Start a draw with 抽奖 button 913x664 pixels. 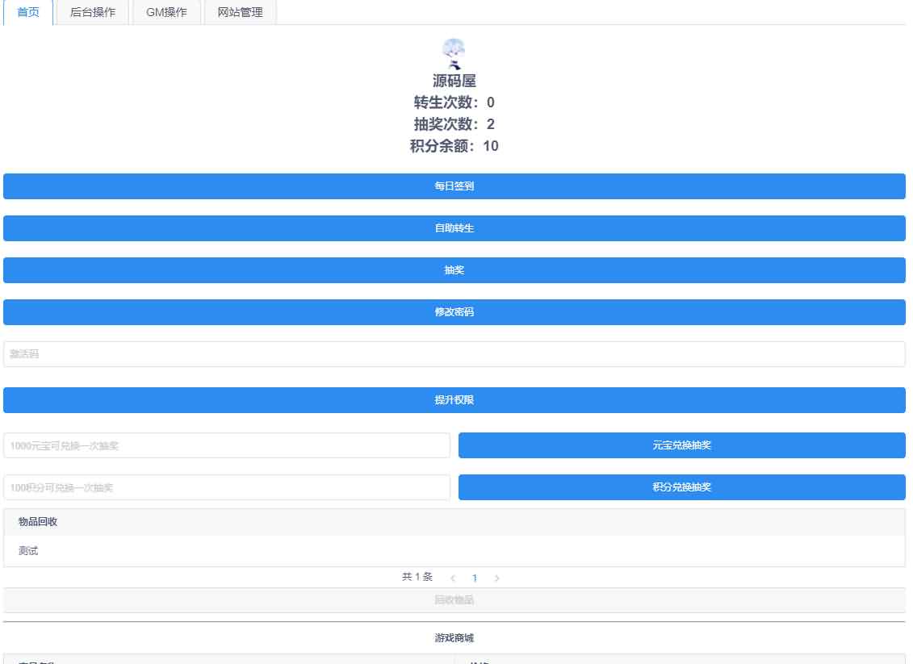[x=454, y=270]
